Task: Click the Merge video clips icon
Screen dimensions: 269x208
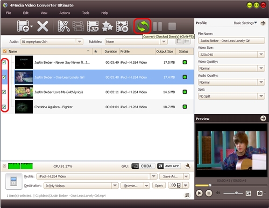Action: [x=79, y=26]
